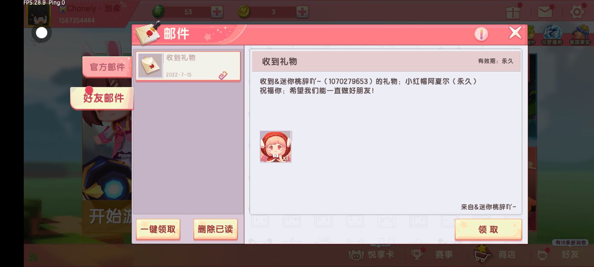This screenshot has height=267, width=594.
Task: Click the attachment paperclip icon on mail
Action: click(x=223, y=75)
